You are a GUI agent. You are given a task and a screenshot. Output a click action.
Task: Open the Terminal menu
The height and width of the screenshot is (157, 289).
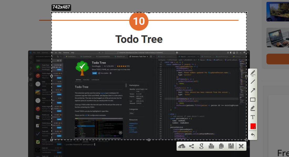[x=66, y=53]
